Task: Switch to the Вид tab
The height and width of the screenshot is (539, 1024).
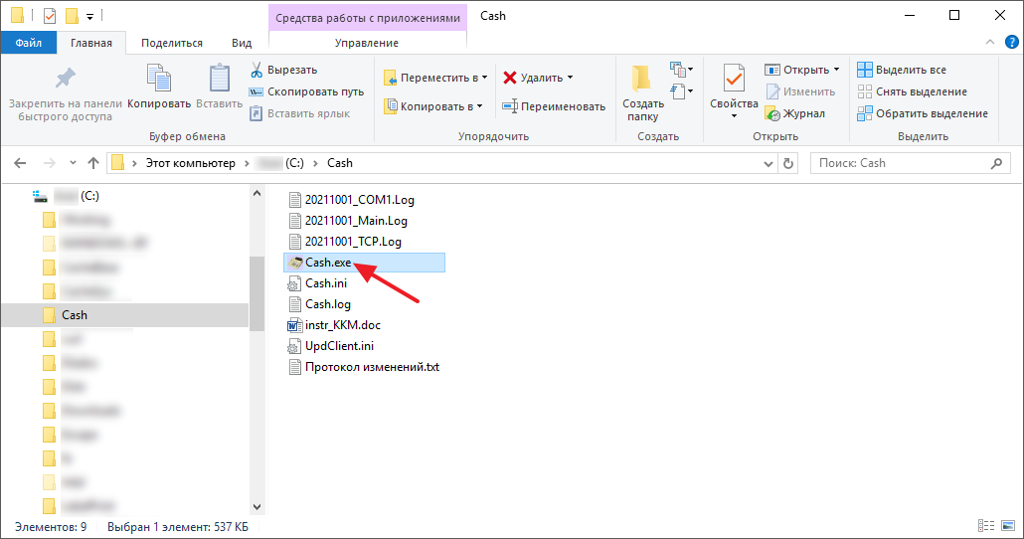Action: [x=242, y=43]
